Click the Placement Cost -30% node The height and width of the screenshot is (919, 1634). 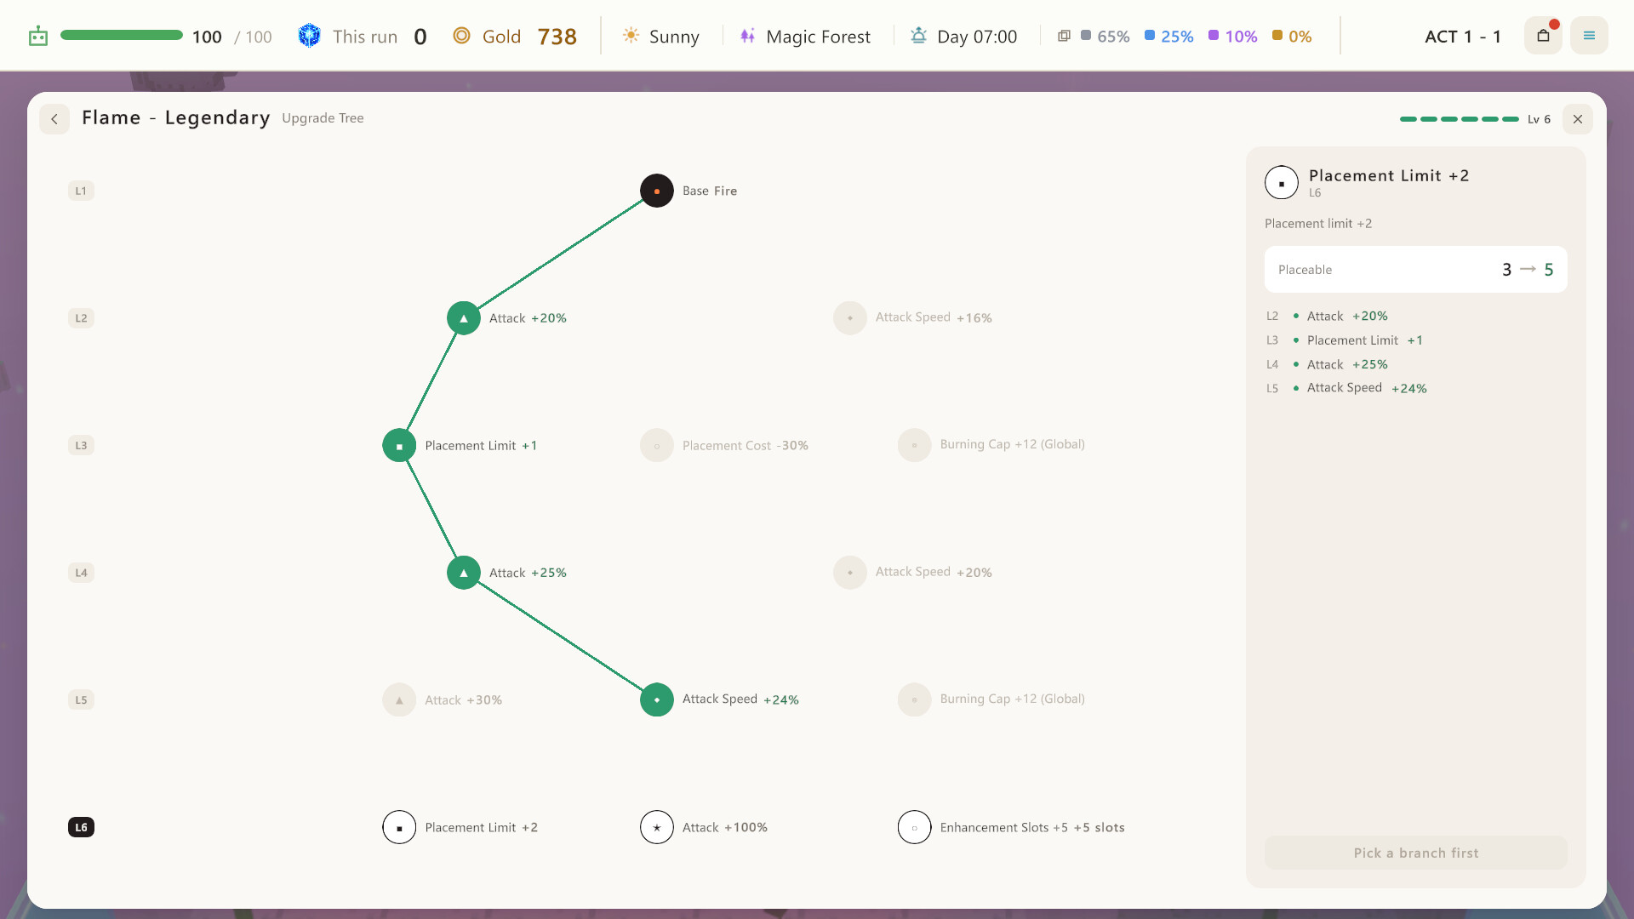[656, 446]
